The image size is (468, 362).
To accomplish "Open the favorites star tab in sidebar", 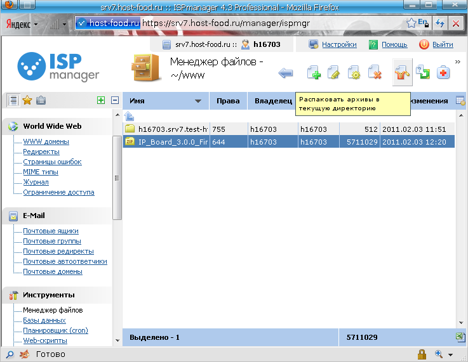I will coord(27,100).
